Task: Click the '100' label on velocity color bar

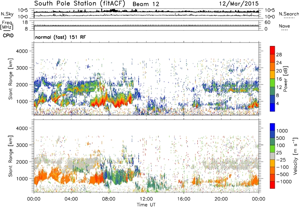Action: [x=281, y=145]
